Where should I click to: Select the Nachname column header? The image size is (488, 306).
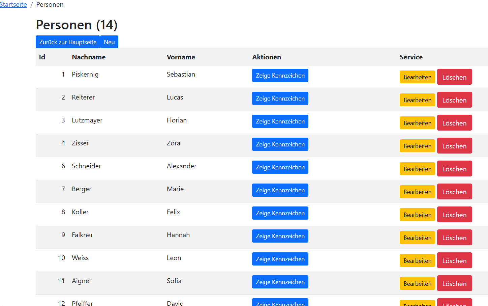coord(89,57)
